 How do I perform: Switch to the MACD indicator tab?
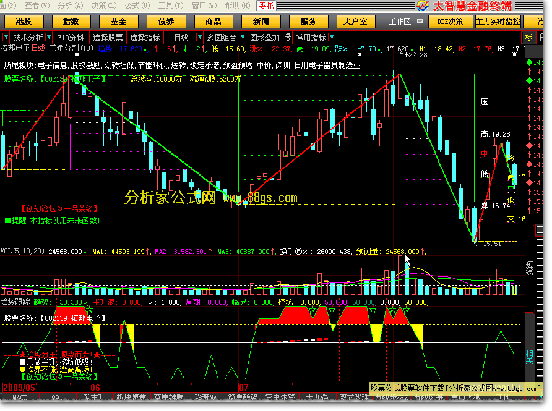(20, 397)
